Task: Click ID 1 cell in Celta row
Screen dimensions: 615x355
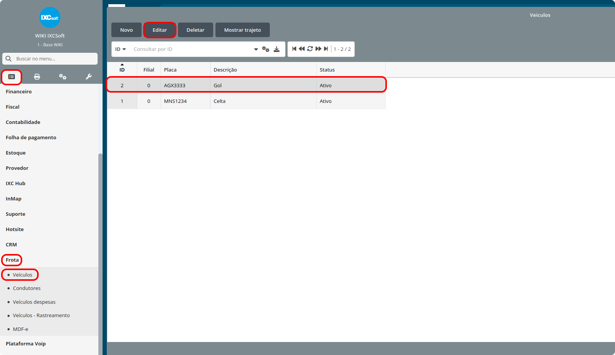Action: click(122, 101)
